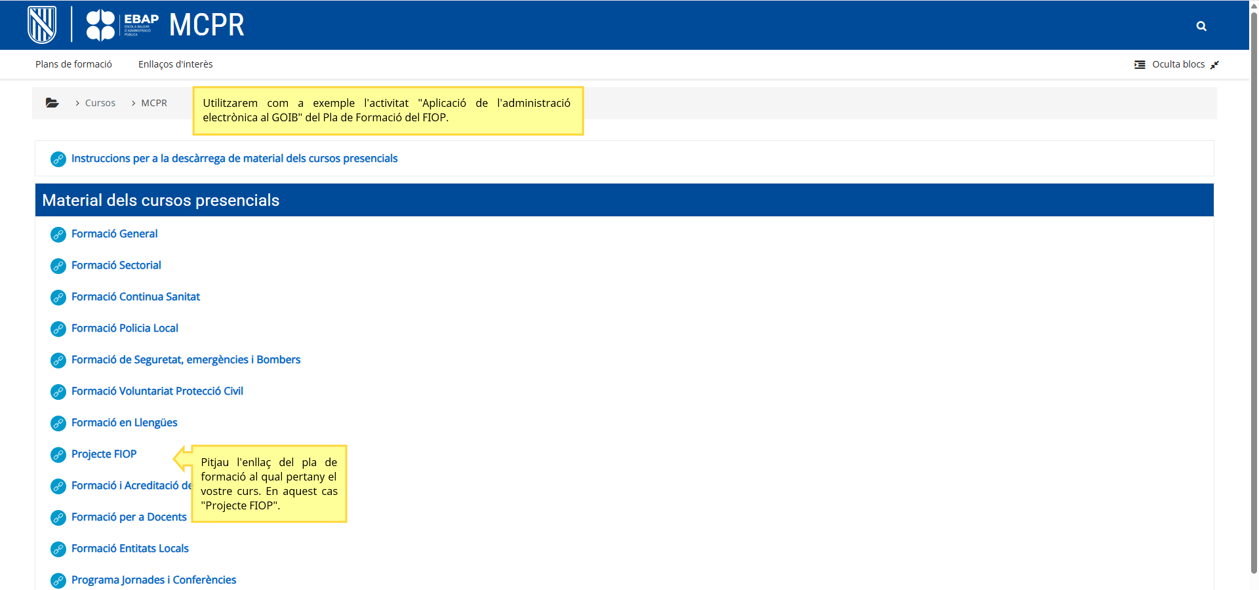1259x590 pixels.
Task: Click the link icon beside Formació Sectorial
Action: [58, 266]
